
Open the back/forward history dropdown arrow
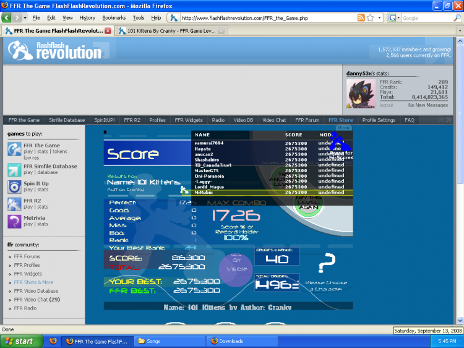point(25,18)
